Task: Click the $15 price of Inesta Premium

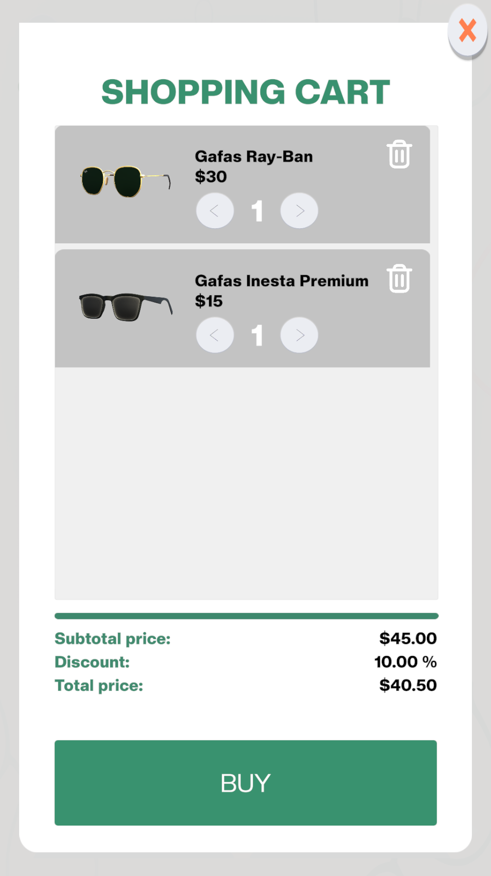Action: [x=209, y=301]
